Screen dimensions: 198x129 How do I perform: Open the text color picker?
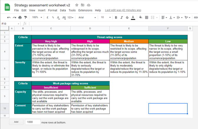tap(133, 17)
